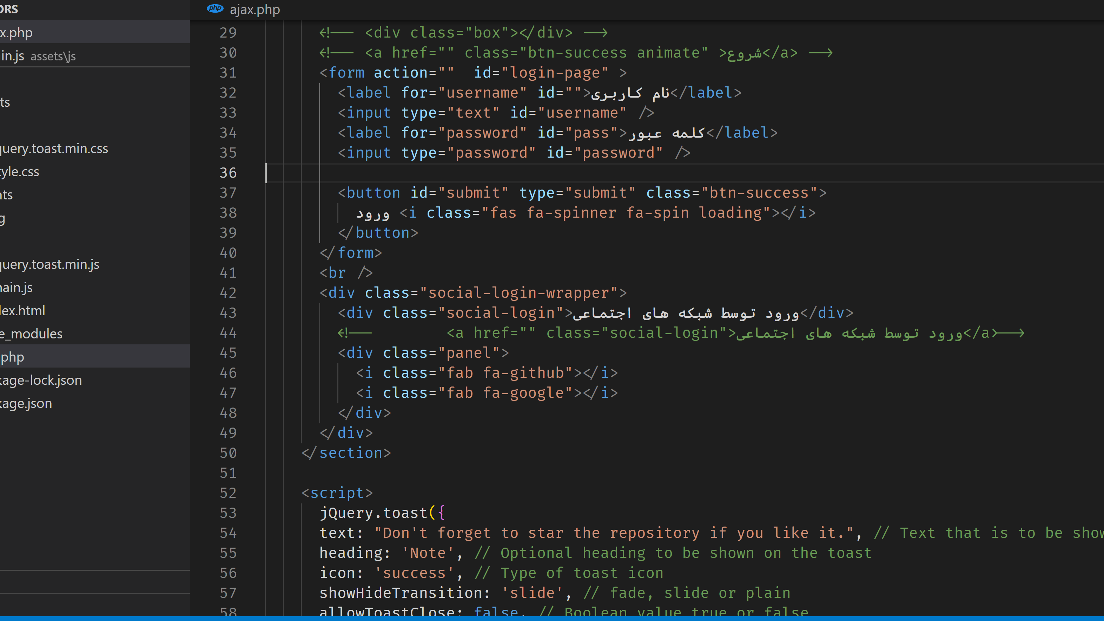Click line number 42 in the gutter
Screen dimensions: 1104x621
pos(228,293)
